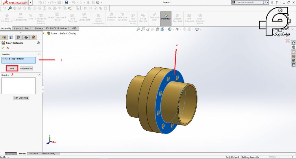Open Assembly Features dropdown arrow
The width and height of the screenshot is (296, 159).
pyautogui.click(x=111, y=24)
